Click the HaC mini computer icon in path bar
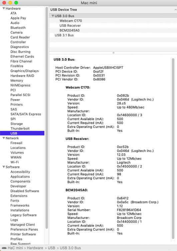 (x=4, y=248)
